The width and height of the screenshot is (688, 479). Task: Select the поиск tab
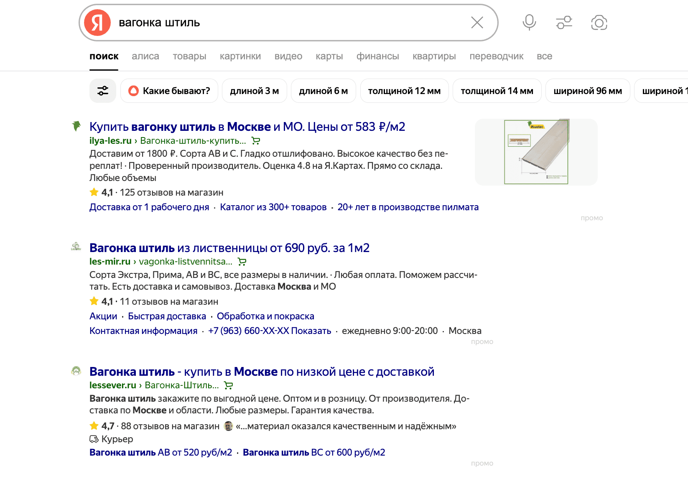pos(104,56)
